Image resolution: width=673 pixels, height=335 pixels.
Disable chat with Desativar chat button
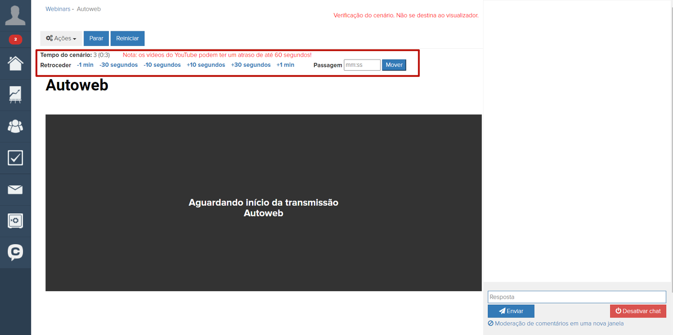pos(638,311)
